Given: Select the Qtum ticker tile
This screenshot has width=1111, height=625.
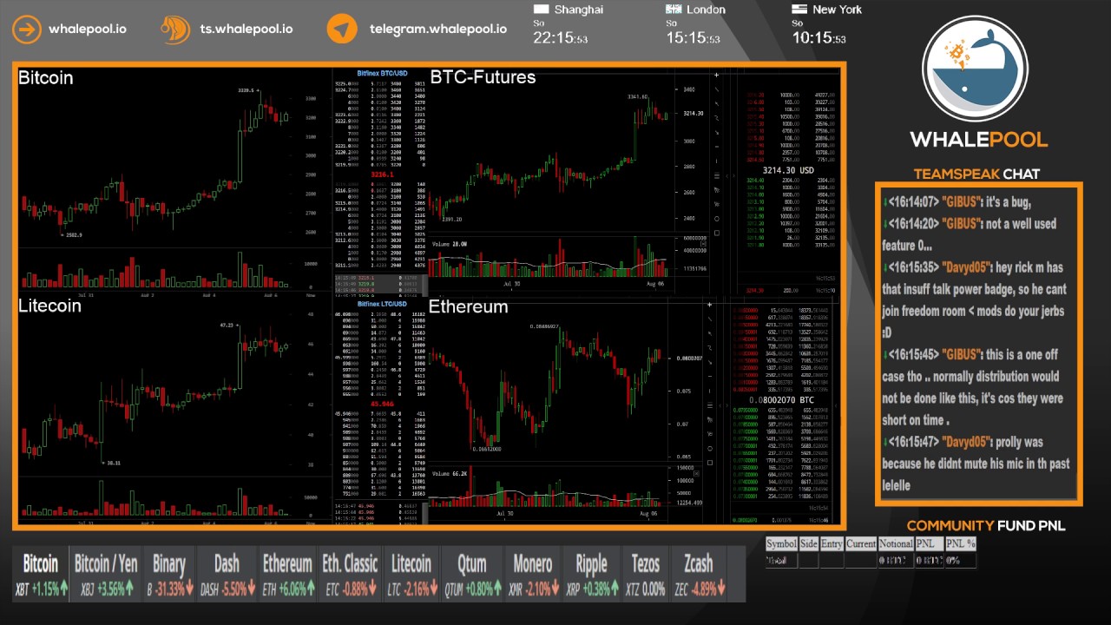Looking at the screenshot, I should click(472, 575).
